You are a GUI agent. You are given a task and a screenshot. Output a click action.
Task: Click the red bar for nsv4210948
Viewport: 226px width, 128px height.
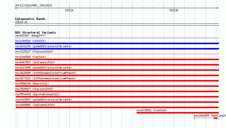point(117,70)
